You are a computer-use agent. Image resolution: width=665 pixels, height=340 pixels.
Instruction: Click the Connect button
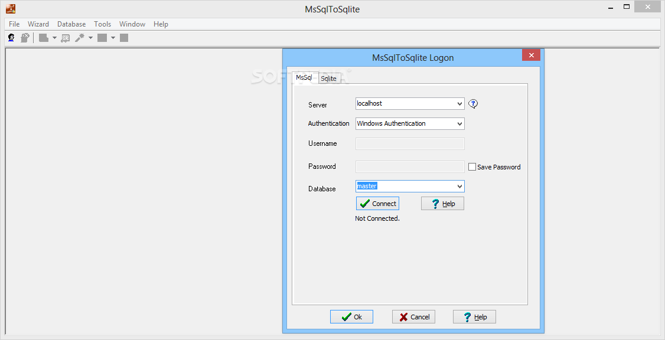click(x=377, y=204)
